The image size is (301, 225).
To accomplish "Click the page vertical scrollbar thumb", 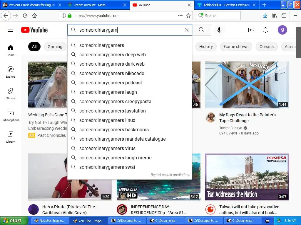I will point(298,42).
